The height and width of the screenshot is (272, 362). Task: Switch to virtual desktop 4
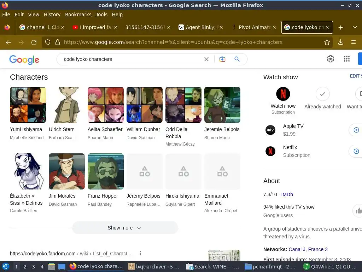point(42,267)
